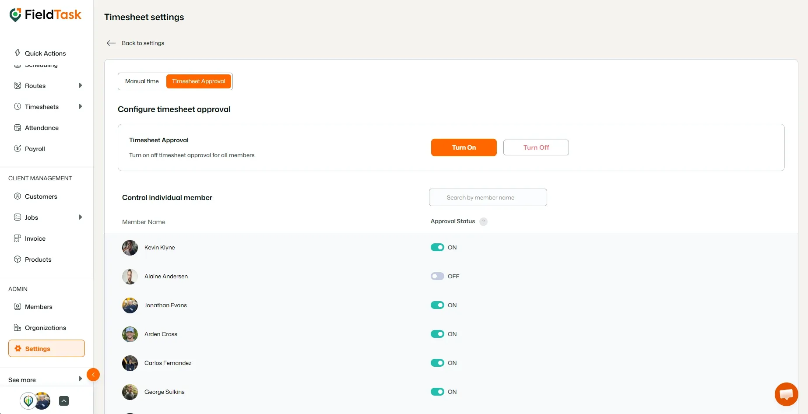
Task: Expand the Routes submenu arrow
Action: 81,85
